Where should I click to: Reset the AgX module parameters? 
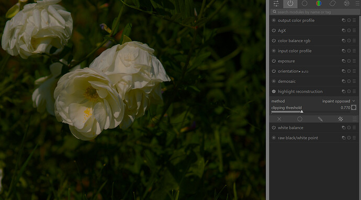[349, 30]
